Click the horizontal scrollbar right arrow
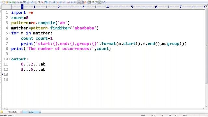 coord(204,109)
